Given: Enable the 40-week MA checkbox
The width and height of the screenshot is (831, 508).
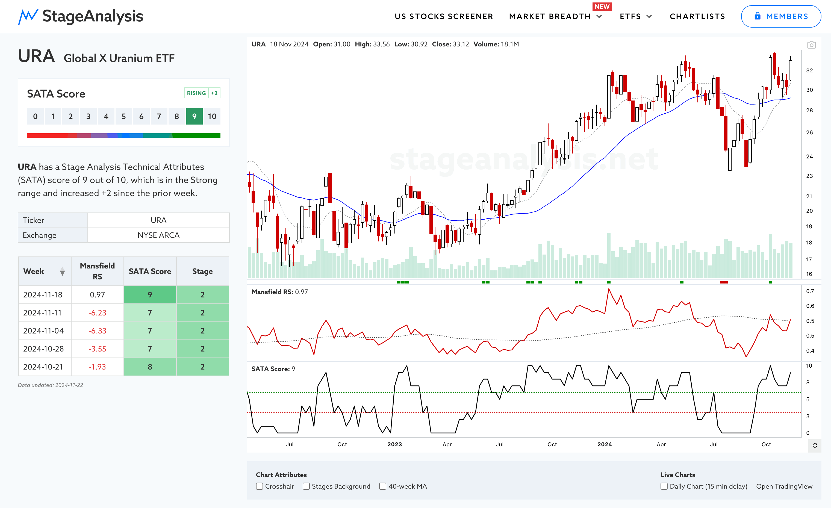Looking at the screenshot, I should click(x=383, y=486).
